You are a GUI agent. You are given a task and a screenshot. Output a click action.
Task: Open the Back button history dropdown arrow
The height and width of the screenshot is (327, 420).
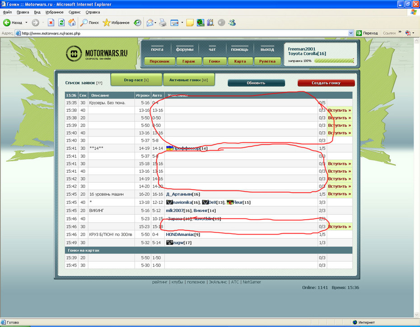[26, 23]
